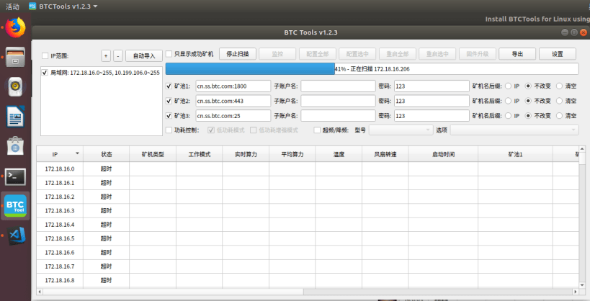Image resolution: width=590 pixels, height=301 pixels.
Task: Click 超时 status for 172.18.16.7
Action: [106, 266]
